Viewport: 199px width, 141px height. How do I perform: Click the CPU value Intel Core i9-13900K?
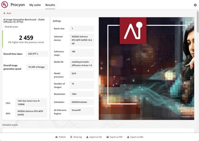(x=32, y=103)
